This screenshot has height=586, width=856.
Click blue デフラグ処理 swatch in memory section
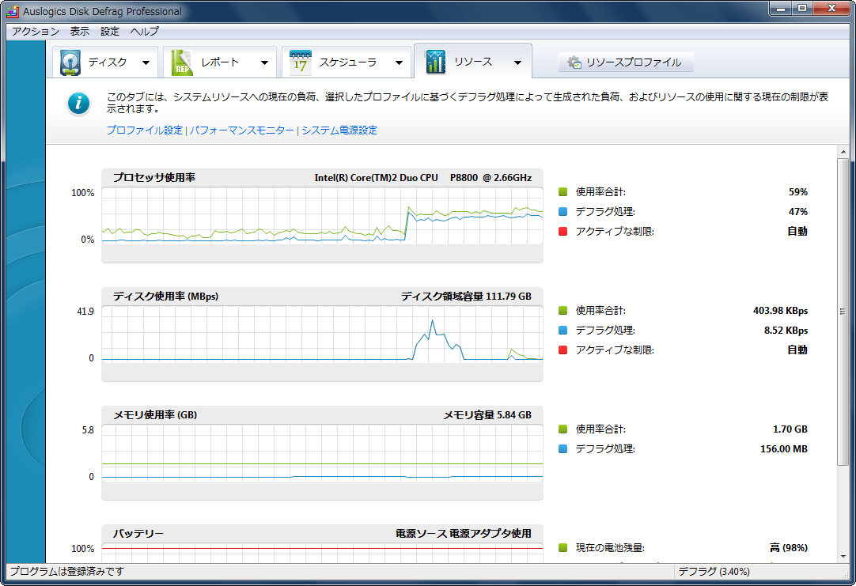tap(563, 449)
